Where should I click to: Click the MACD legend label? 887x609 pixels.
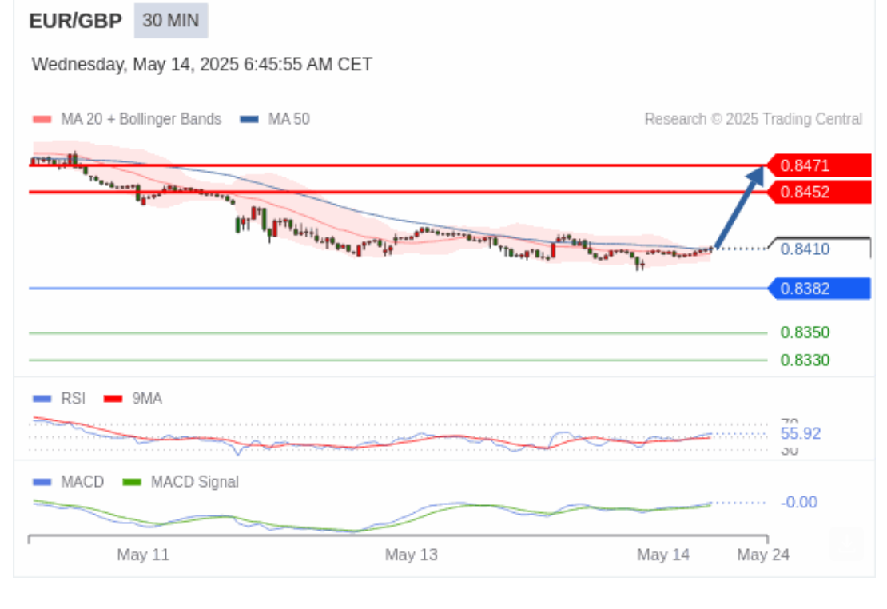(82, 482)
